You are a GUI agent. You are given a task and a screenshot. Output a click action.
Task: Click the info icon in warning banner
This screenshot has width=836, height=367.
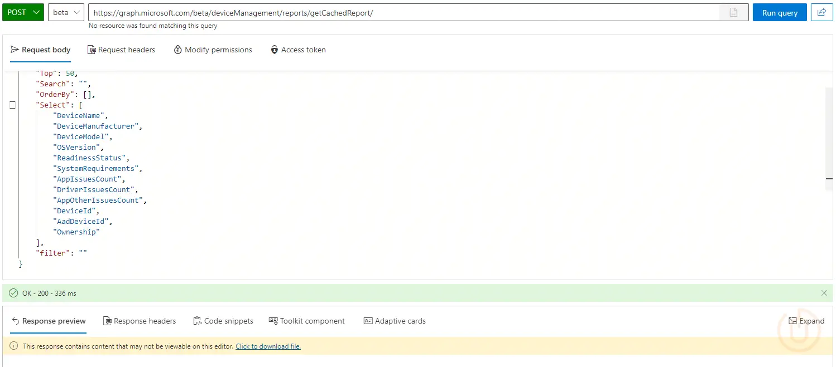pos(14,346)
